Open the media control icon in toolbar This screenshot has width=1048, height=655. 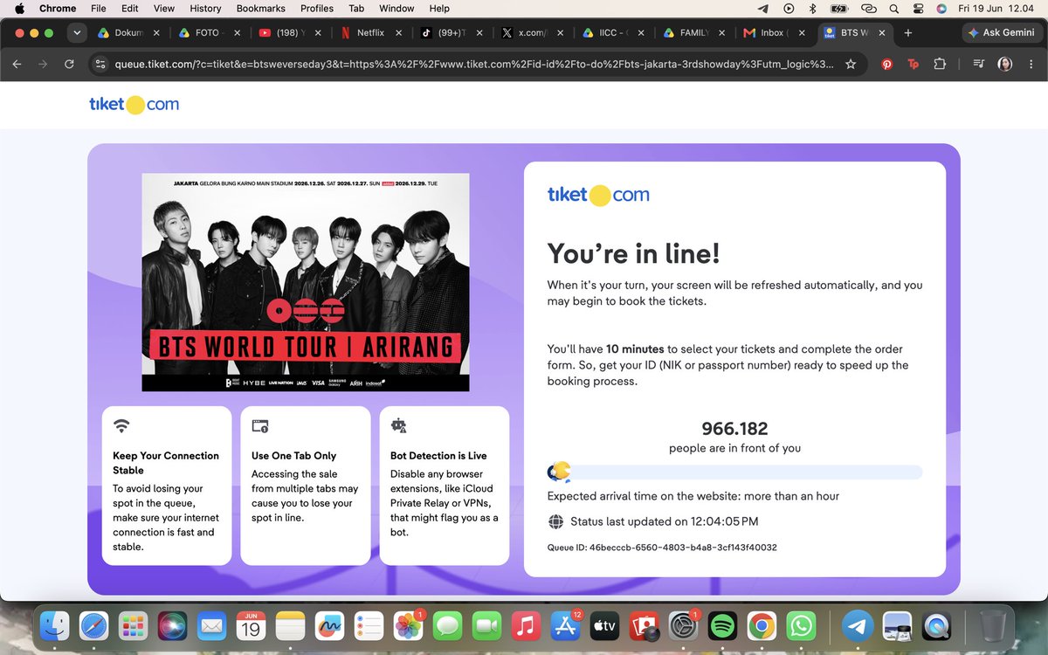point(979,64)
